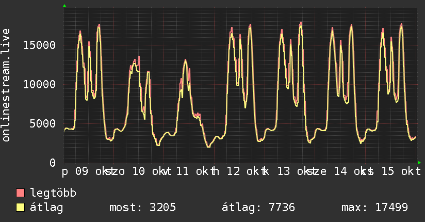Click the '12 okt' date label

pos(243,171)
